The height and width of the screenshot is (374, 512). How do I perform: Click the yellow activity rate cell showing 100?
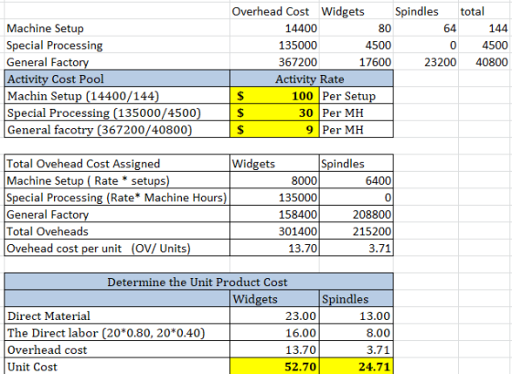pyautogui.click(x=274, y=96)
